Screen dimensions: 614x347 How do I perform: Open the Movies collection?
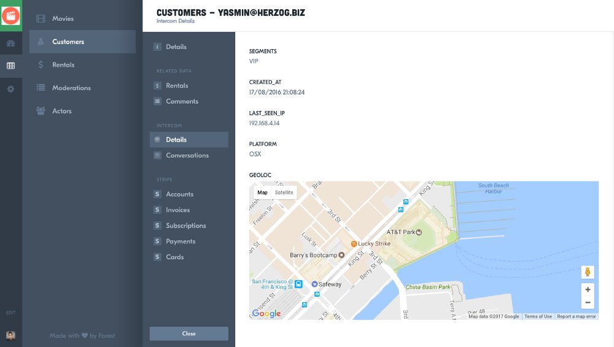point(83,18)
